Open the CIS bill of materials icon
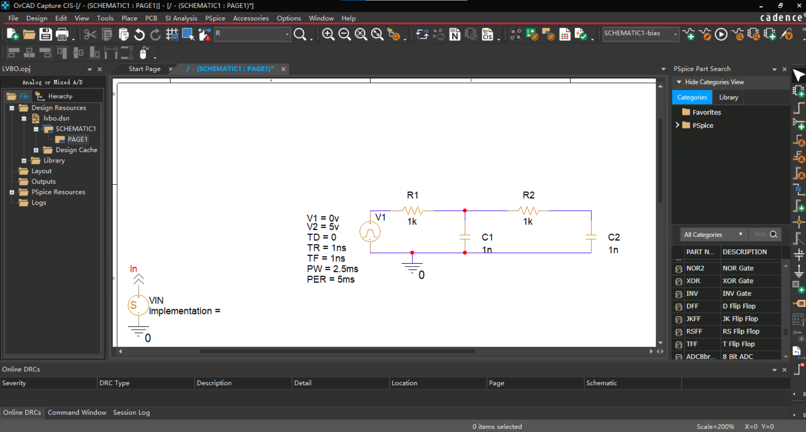 coord(488,34)
